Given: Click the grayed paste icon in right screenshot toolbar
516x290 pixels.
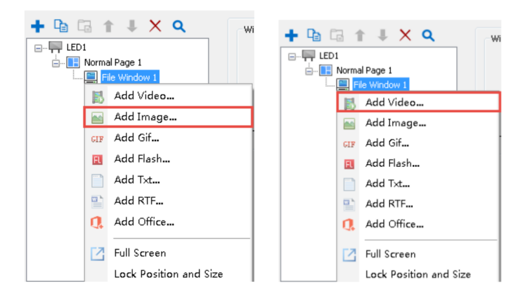Looking at the screenshot, I should 337,35.
